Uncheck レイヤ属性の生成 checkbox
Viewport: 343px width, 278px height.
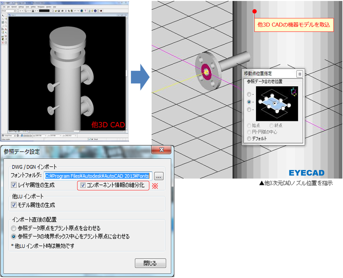[x=14, y=185]
